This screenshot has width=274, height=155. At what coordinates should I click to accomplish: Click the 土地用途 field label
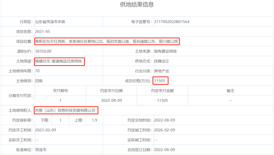coord(24,61)
